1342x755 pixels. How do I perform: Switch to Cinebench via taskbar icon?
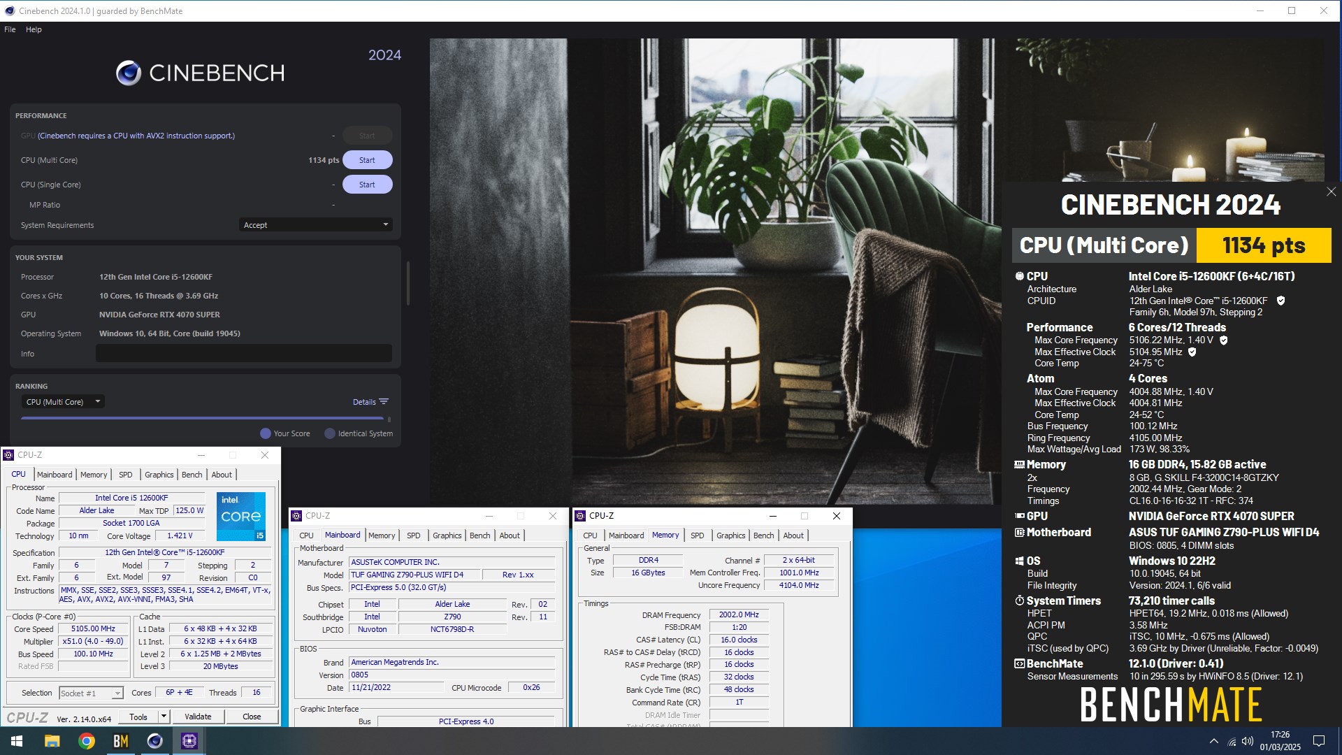click(155, 741)
